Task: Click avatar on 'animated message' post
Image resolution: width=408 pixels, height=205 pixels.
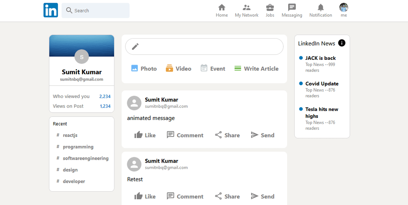Action: 134,103
